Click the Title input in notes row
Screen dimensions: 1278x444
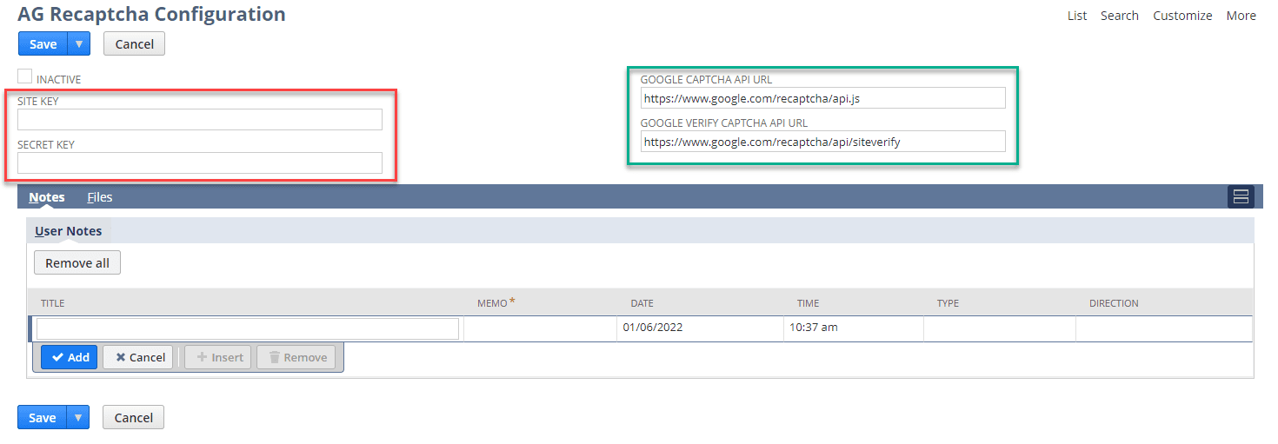click(x=248, y=328)
